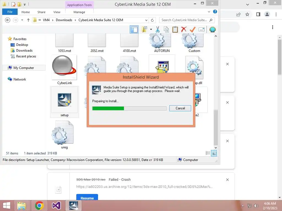This screenshot has width=282, height=211.
Task: Expand the ribbon with the chevron
Action: point(209,12)
